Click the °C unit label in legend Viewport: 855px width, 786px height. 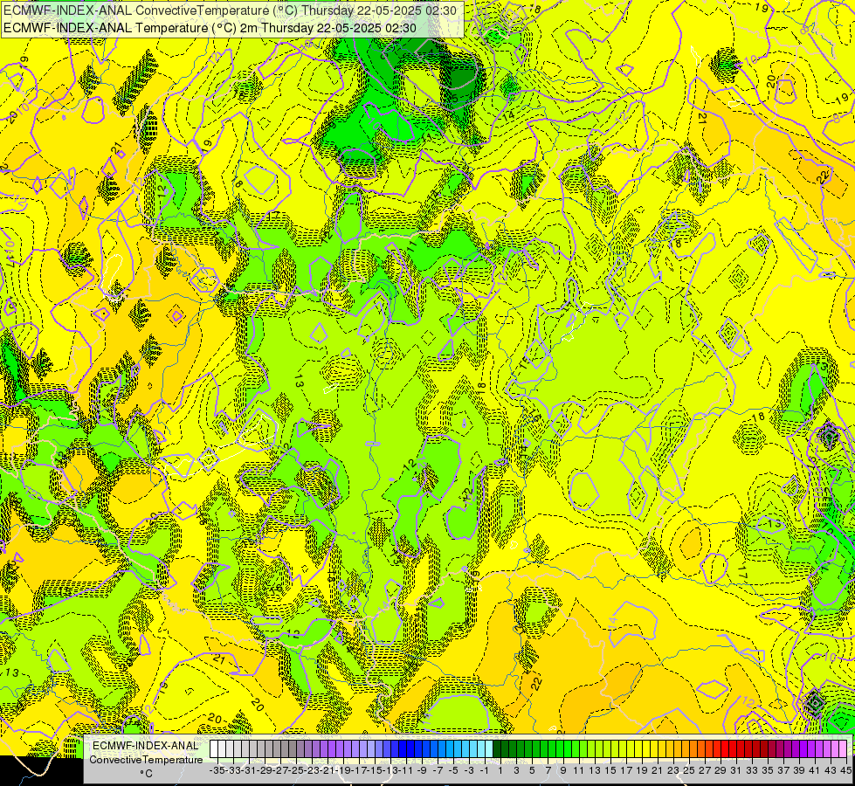(x=146, y=773)
